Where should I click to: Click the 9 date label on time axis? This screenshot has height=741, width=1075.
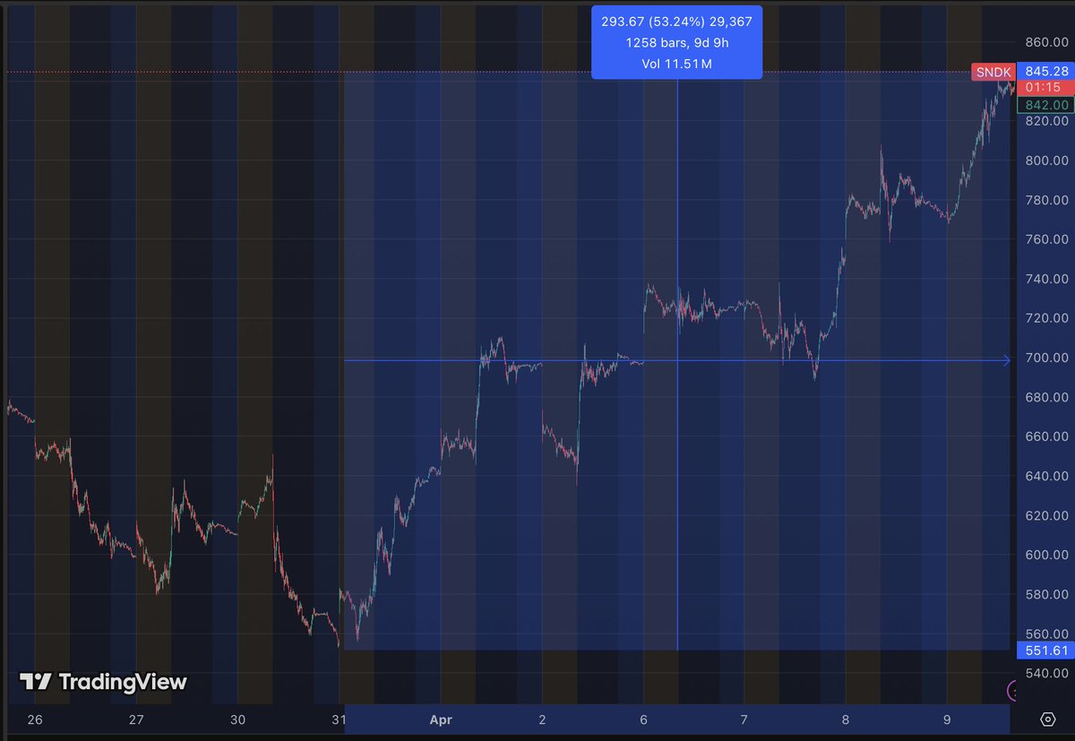pos(947,719)
